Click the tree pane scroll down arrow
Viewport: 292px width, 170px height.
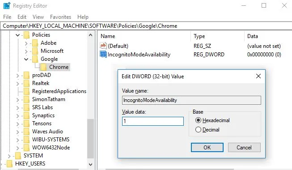pyautogui.click(x=90, y=165)
